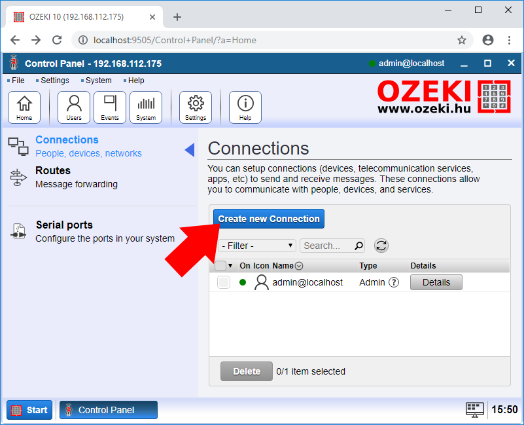Tick the admin@localhost row checkbox

coord(224,282)
